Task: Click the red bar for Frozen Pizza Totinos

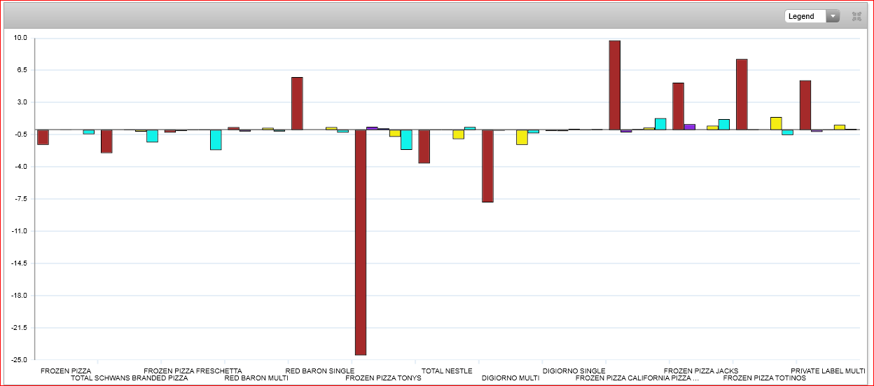Action: pyautogui.click(x=742, y=95)
